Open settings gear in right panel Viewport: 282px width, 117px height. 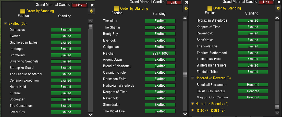(278, 8)
